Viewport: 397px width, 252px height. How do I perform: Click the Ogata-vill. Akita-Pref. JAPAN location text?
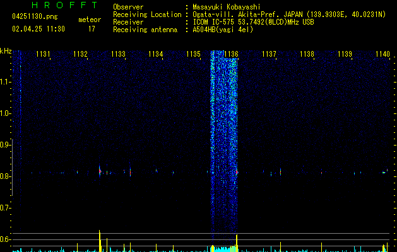(289, 14)
